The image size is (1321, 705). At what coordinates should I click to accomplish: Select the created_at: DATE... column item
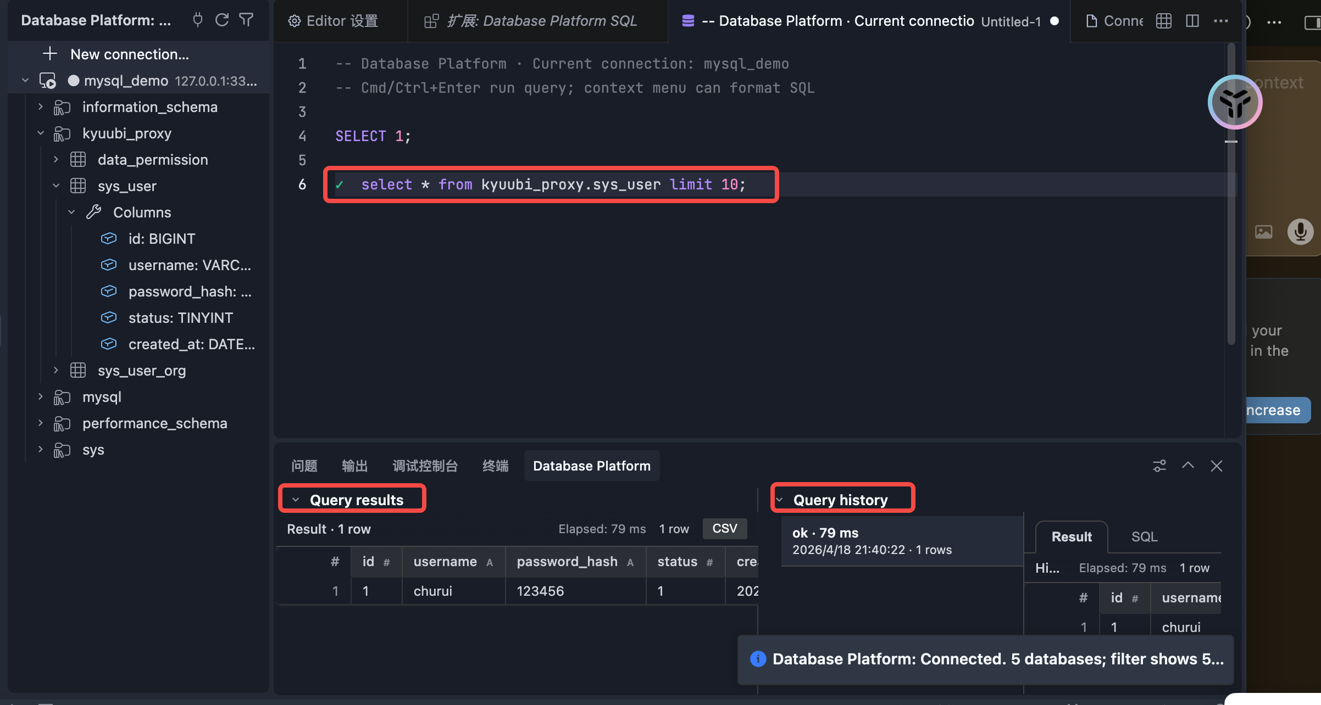[191, 344]
